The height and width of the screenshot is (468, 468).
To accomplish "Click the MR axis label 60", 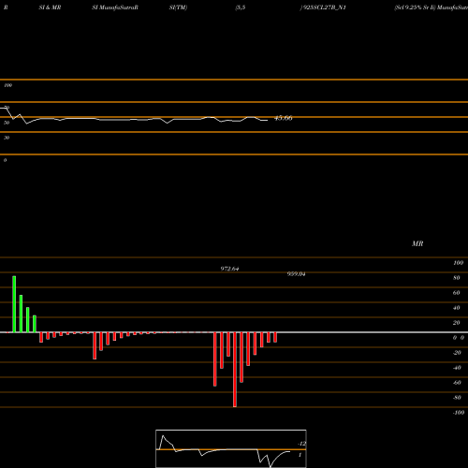I will point(456,293).
